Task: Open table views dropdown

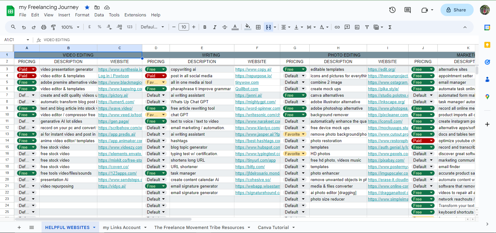Action: point(378,27)
